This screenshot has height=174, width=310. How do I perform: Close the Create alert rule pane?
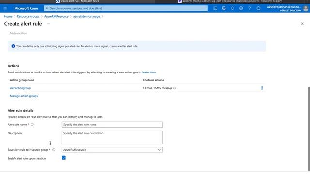[x=302, y=24]
